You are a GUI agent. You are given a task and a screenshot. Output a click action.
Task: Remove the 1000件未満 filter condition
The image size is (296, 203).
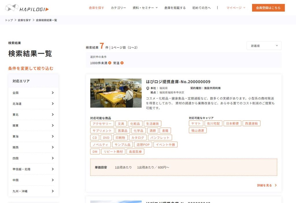click(x=110, y=63)
